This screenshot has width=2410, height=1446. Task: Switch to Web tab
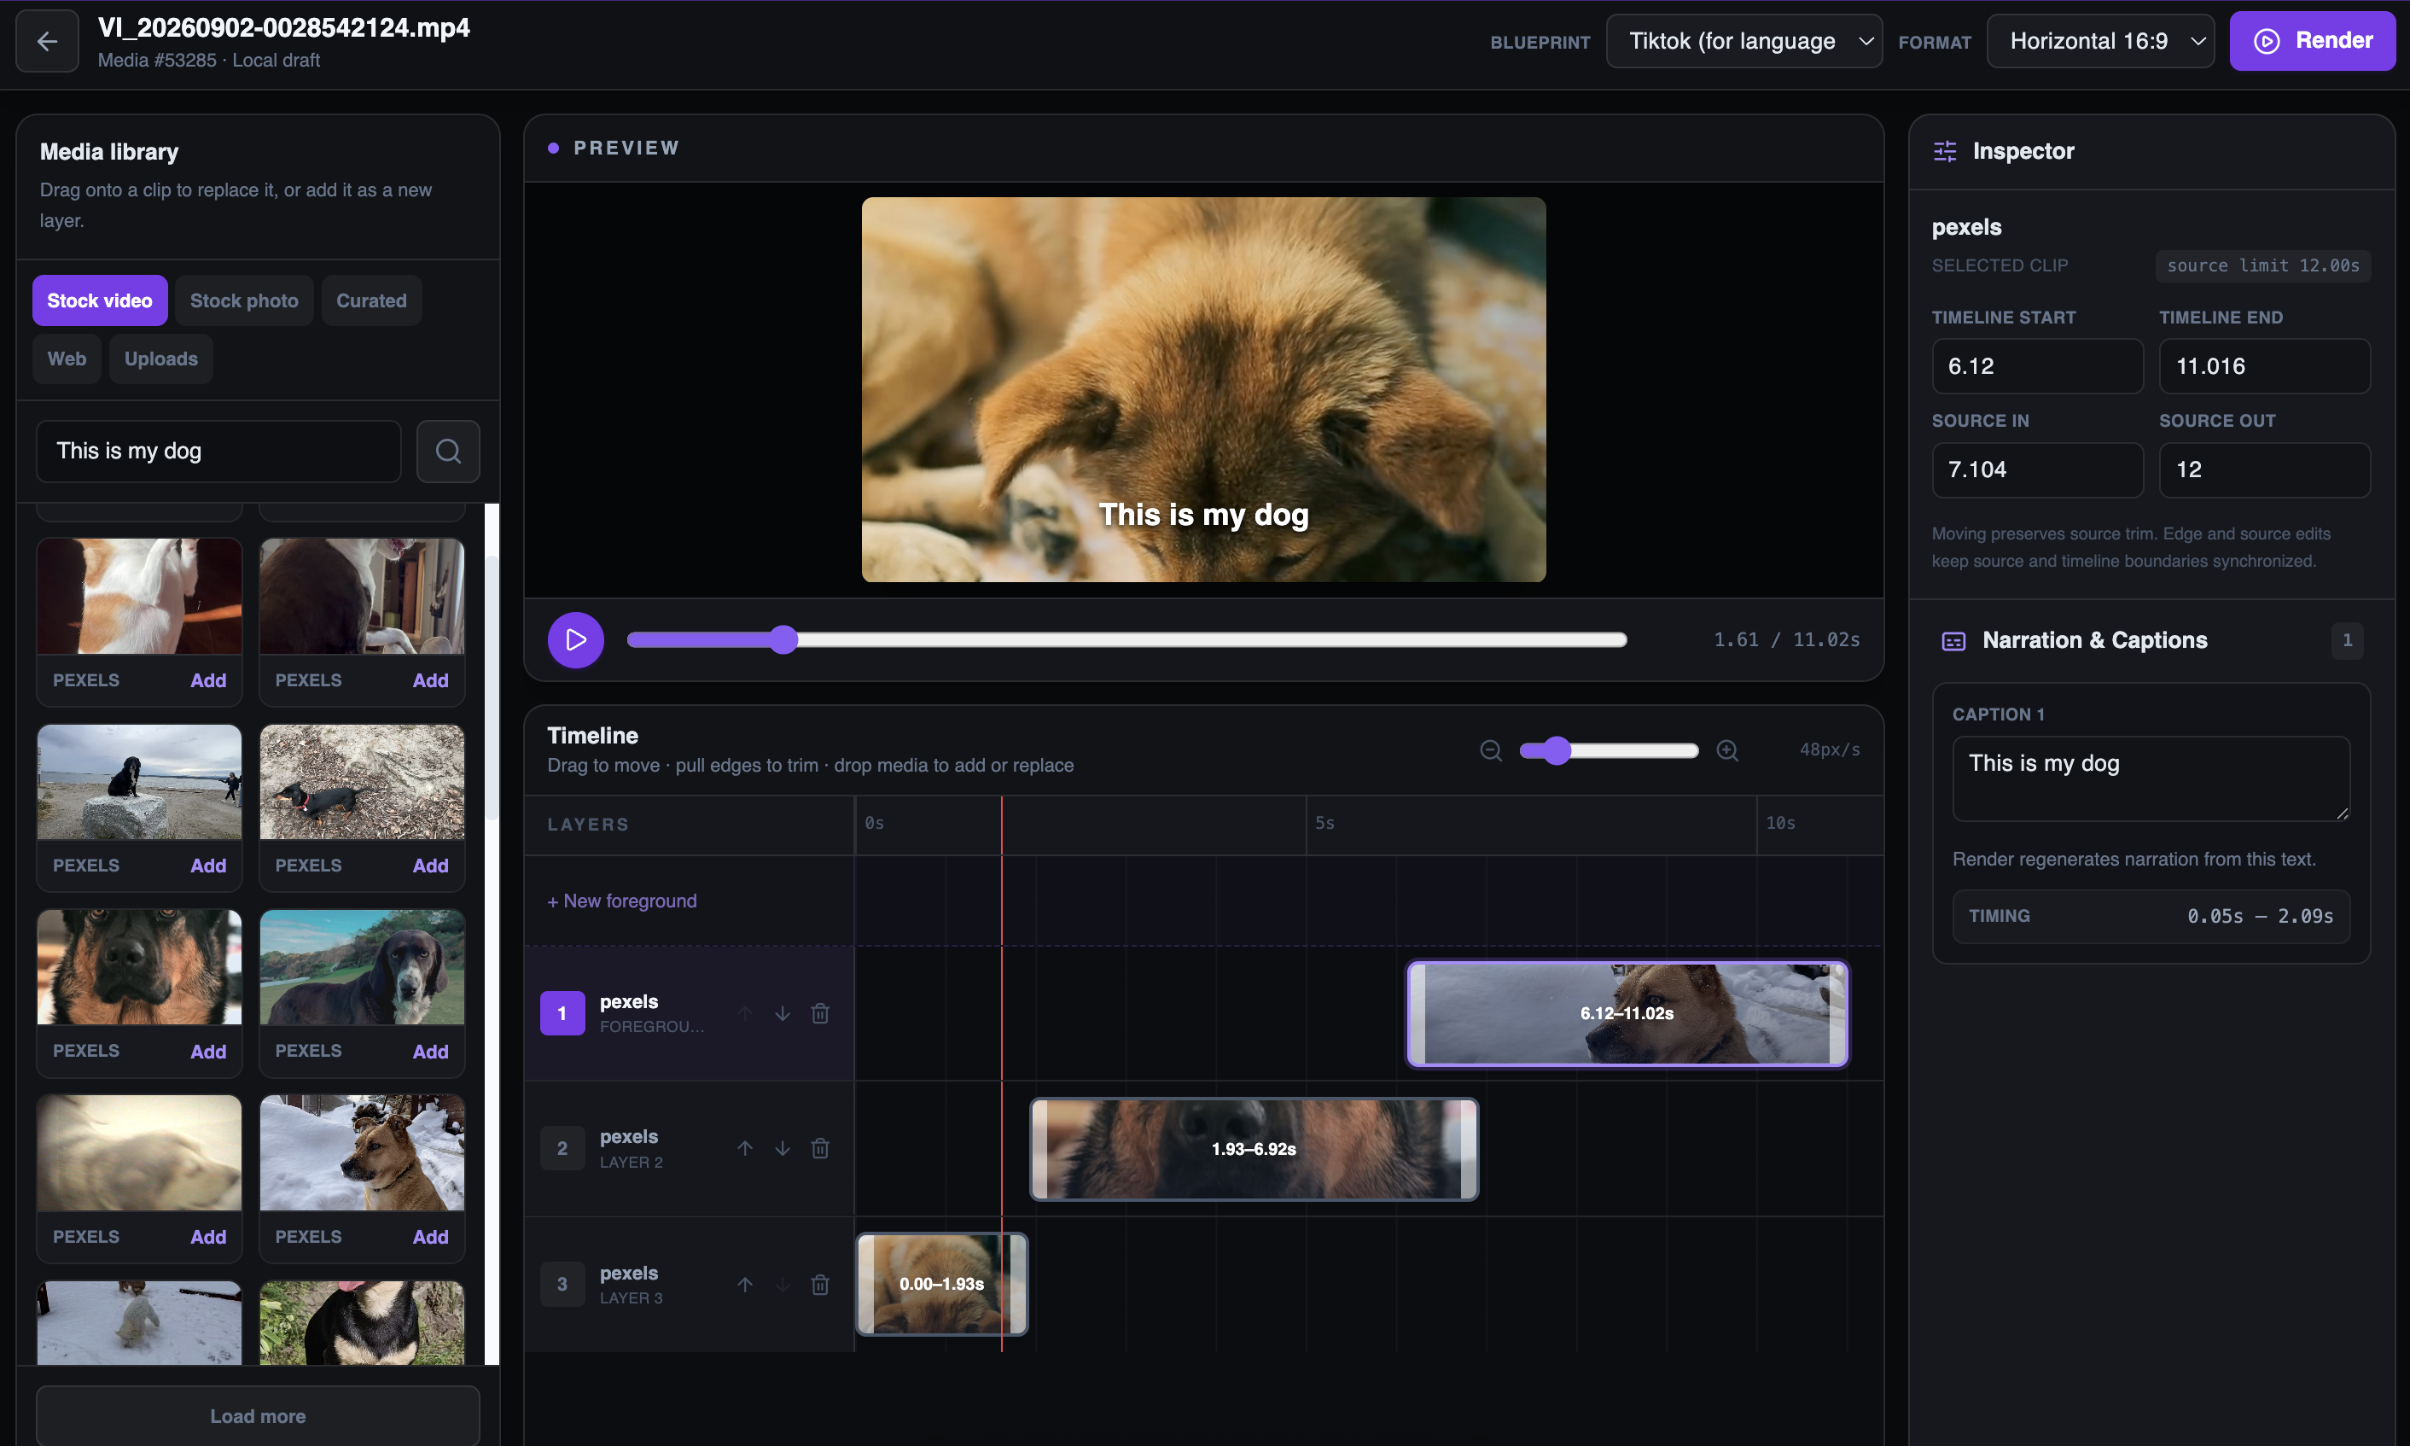tap(67, 359)
